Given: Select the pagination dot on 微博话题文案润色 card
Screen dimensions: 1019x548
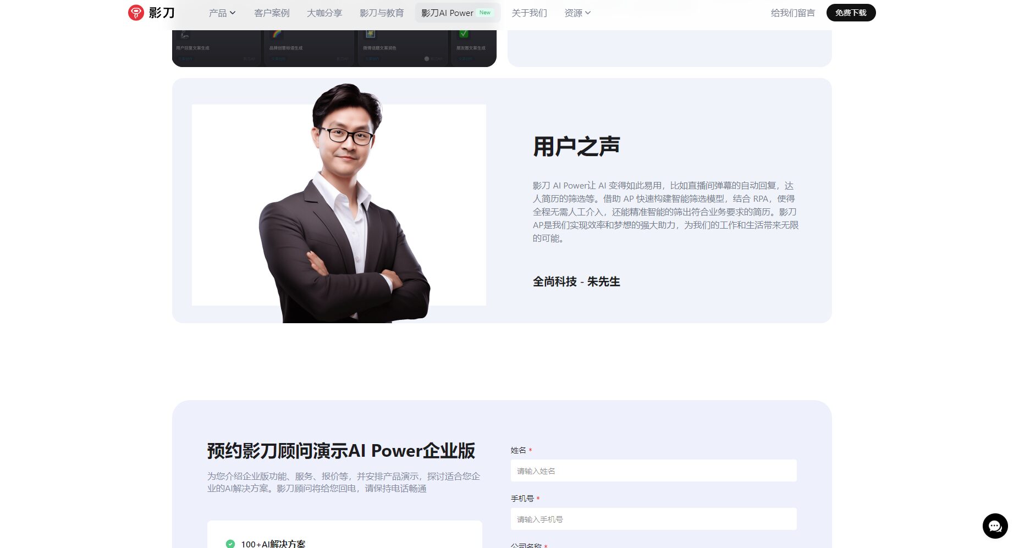Looking at the screenshot, I should 427,58.
